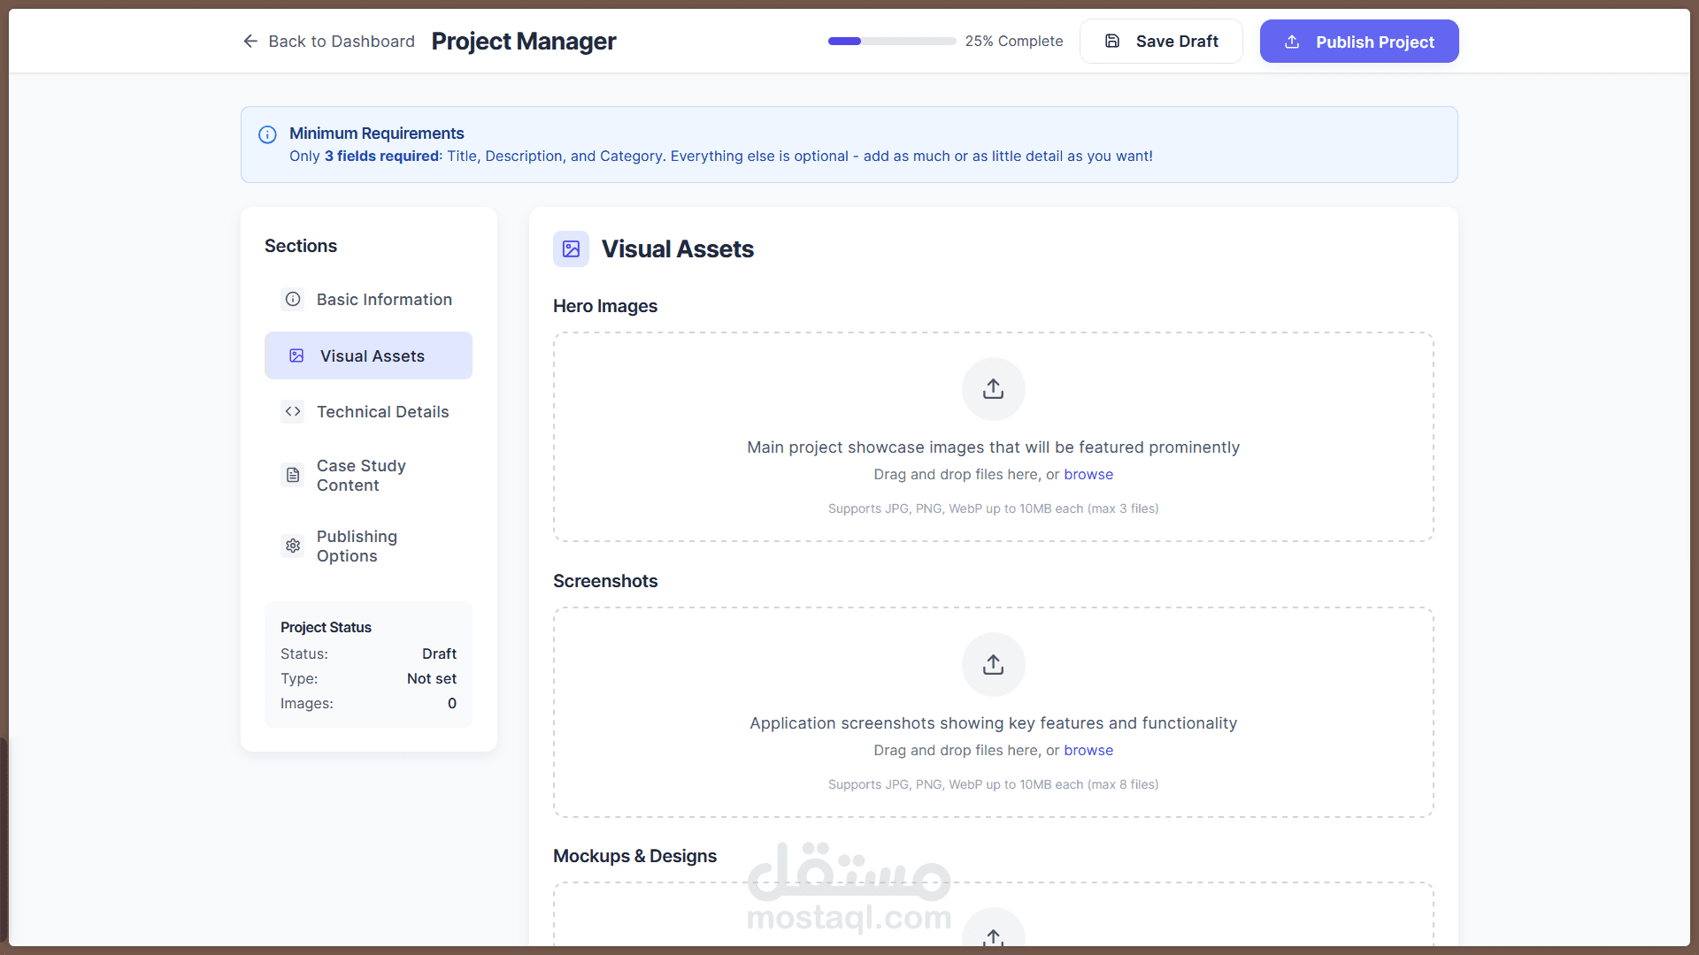
Task: Click the Mockups & Designs upload icon
Action: [x=993, y=936]
